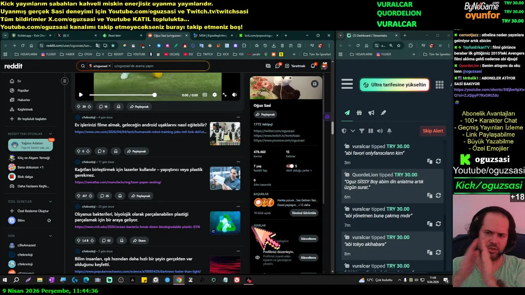Screen dimensions: 525x295
Task: Open the newatlas.com laser paper link
Action: (x=118, y=182)
